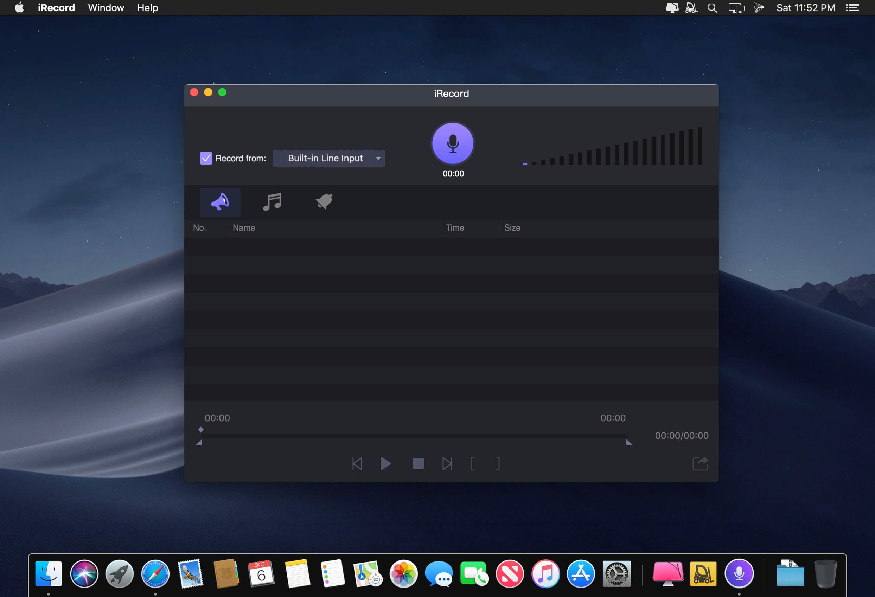The image size is (875, 597).
Task: Open Finder from the Dock
Action: (49, 574)
